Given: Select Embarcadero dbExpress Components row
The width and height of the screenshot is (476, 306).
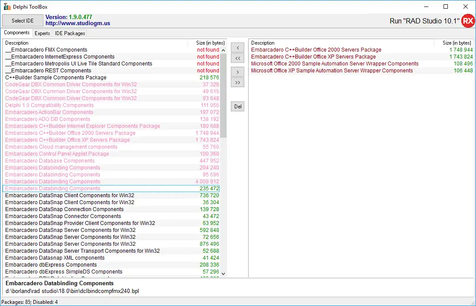Looking at the screenshot, I should click(112, 265).
